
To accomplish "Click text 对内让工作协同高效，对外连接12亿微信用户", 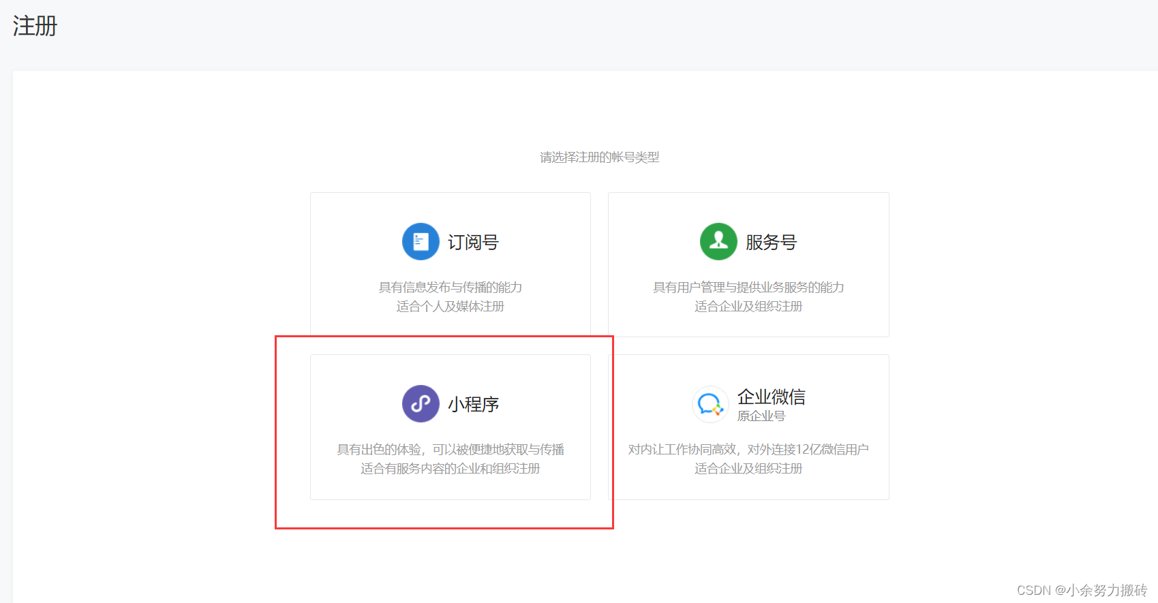I will [748, 449].
